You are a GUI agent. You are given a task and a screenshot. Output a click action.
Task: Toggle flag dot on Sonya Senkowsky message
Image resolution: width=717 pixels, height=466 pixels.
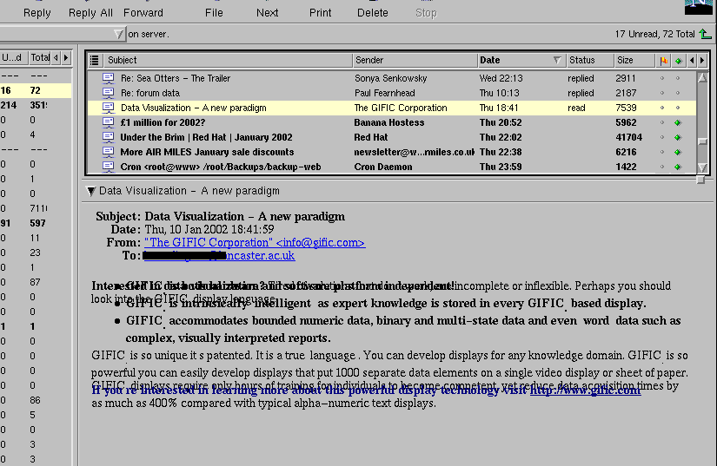pos(662,78)
